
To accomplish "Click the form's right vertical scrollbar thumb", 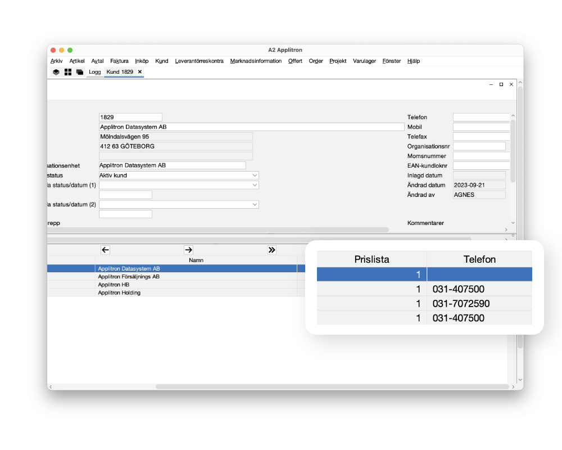I will (x=513, y=151).
